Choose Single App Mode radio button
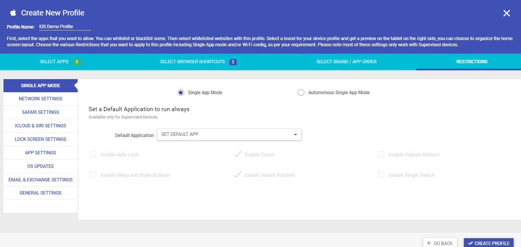The image size is (521, 247). (x=181, y=93)
